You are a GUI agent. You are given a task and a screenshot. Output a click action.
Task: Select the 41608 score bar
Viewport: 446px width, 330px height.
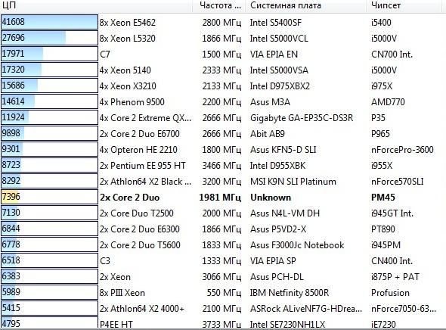point(49,22)
